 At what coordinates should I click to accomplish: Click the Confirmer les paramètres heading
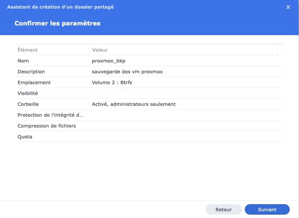pos(57,23)
